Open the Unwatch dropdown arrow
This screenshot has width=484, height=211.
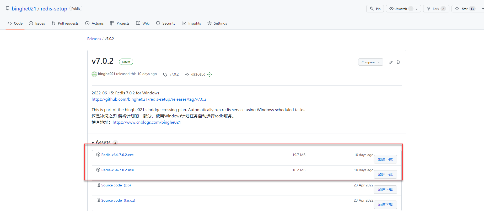[x=417, y=9]
